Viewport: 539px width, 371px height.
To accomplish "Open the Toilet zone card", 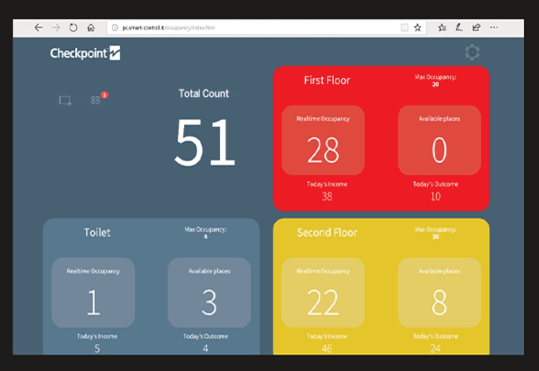I will point(97,232).
